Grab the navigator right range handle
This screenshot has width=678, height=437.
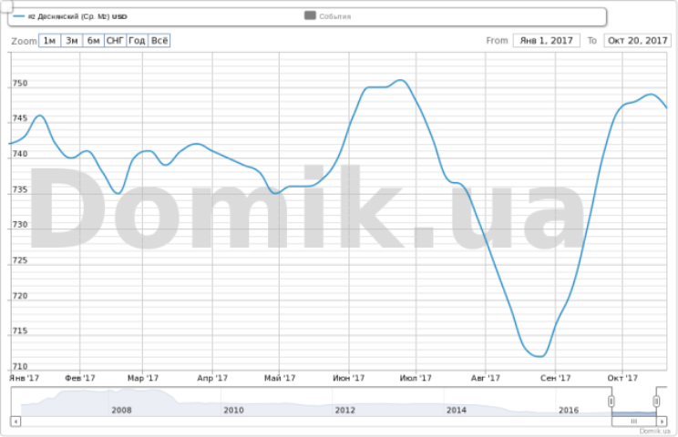pos(656,401)
